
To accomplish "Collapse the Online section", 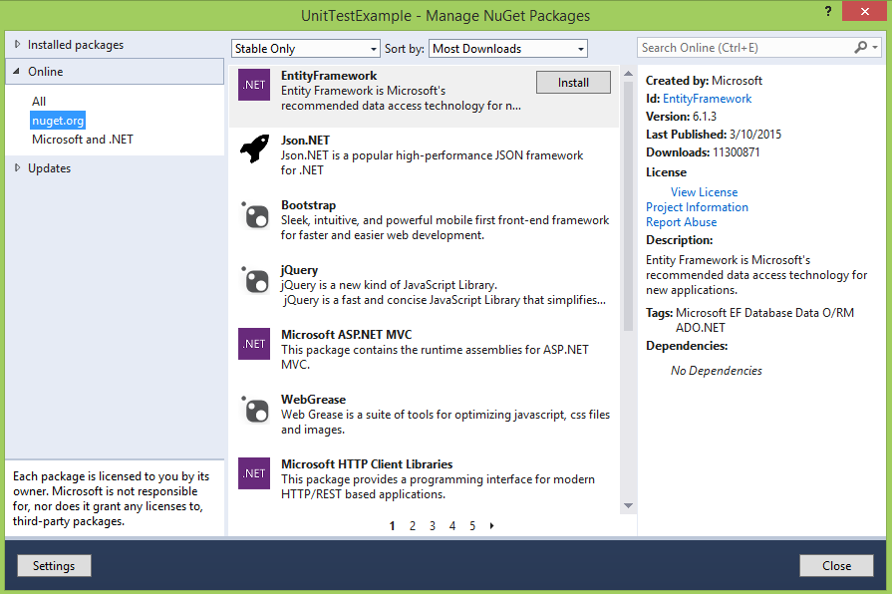I will (x=17, y=72).
